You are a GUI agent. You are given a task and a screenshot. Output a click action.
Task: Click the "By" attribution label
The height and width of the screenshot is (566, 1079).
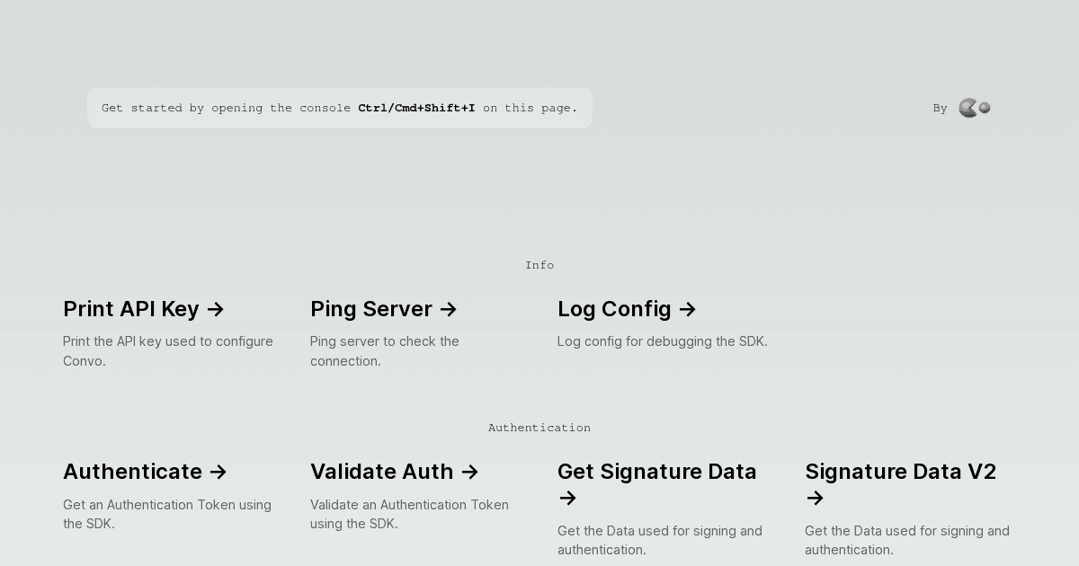pos(940,108)
